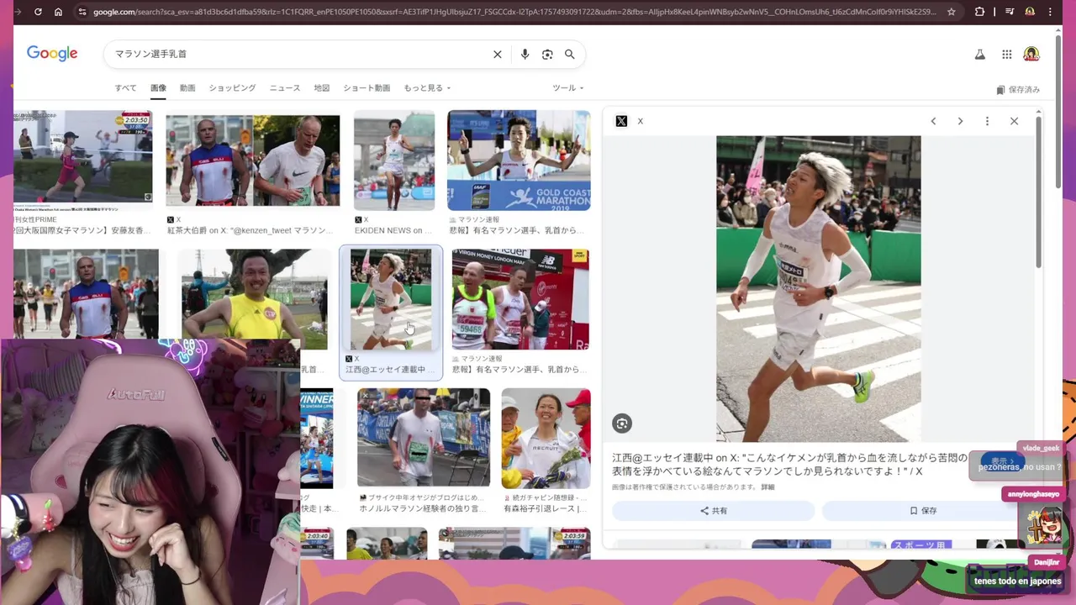This screenshot has height=605, width=1076.
Task: Click the 保存 save button
Action: coord(922,511)
